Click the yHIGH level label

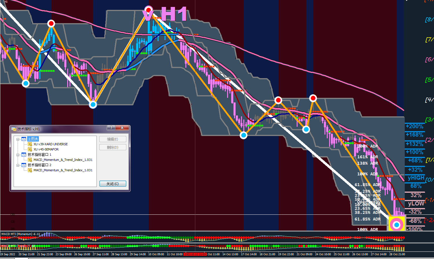click(x=416, y=178)
